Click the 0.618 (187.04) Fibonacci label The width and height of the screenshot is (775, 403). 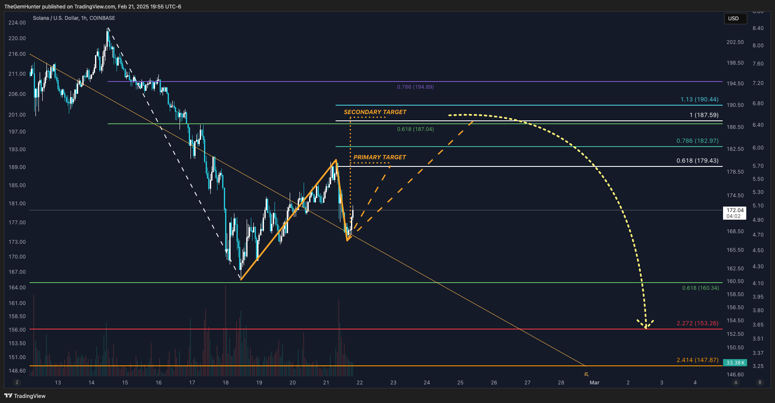pyautogui.click(x=415, y=129)
